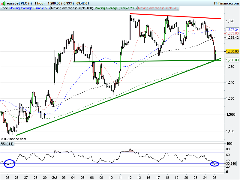The height and width of the screenshot is (180, 240).
Task: Click the 1,298.42 moving average value
Action: (232, 37)
